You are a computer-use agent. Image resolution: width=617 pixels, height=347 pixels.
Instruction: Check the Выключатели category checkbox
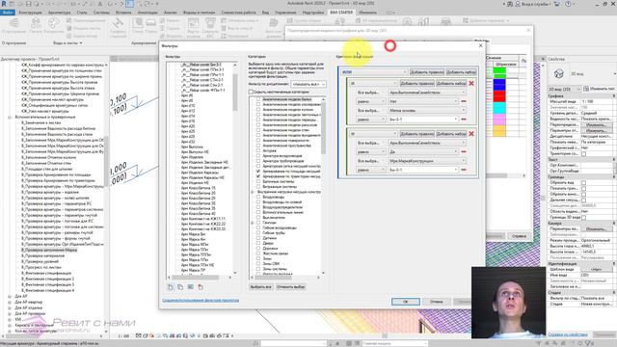click(x=258, y=217)
